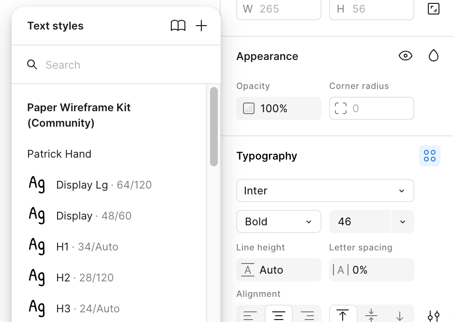Click the resize to fit icon
This screenshot has width=453, height=322.
click(x=433, y=9)
